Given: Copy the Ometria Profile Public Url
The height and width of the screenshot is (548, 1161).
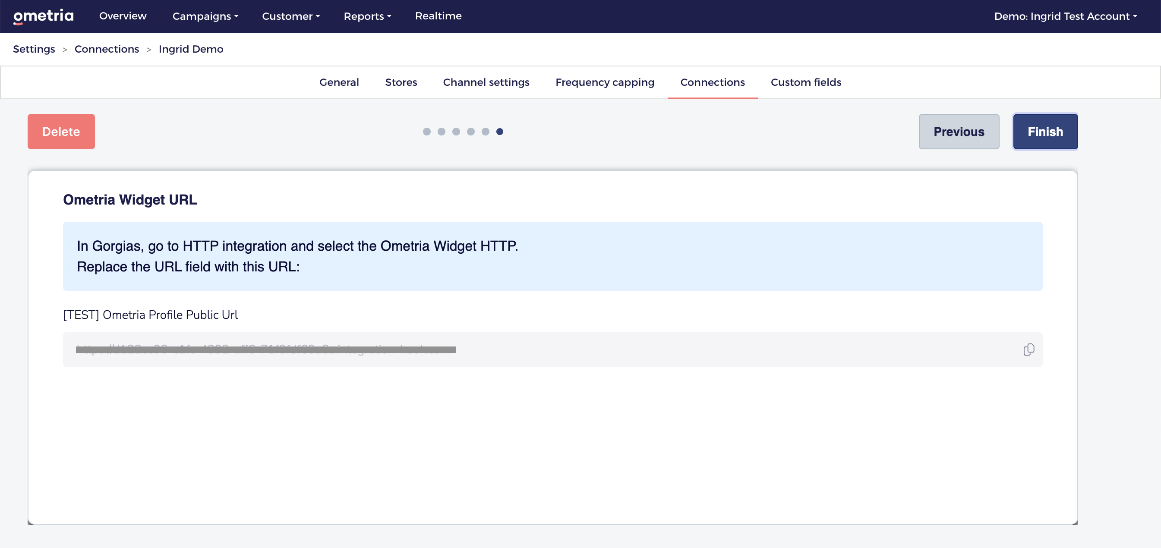Looking at the screenshot, I should click(1028, 349).
